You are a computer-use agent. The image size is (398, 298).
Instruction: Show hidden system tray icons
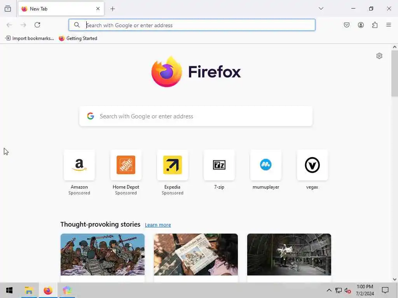tap(329, 290)
